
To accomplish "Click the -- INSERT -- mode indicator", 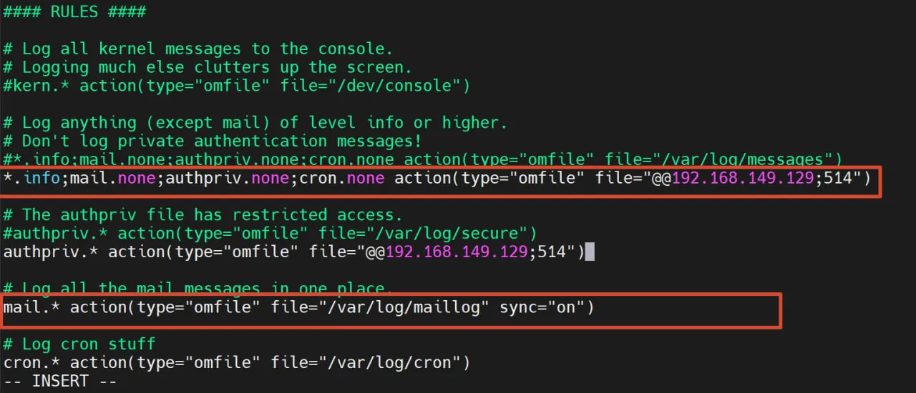I will 60,381.
